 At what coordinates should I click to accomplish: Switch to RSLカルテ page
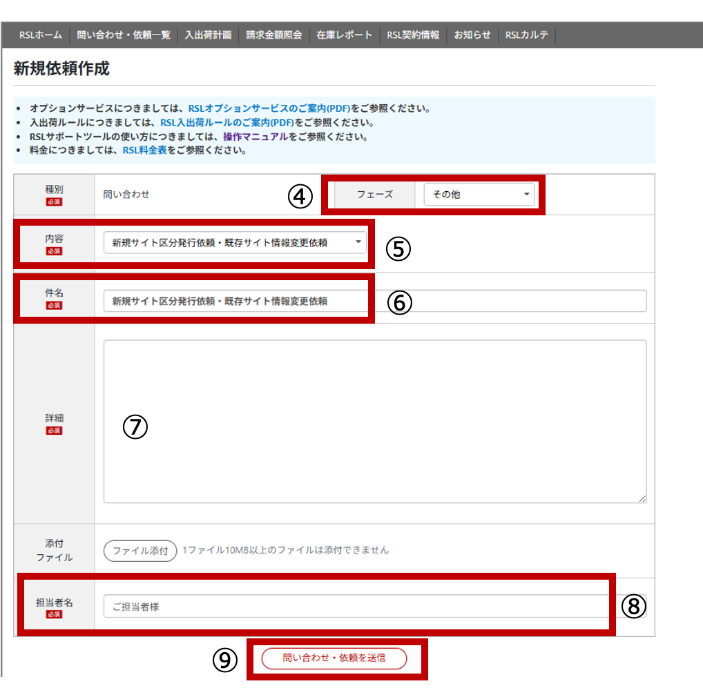tap(526, 35)
